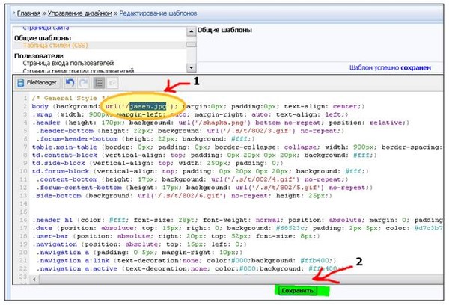Click the Общие шаблоны heading in list
Image resolution: width=449 pixels, height=305 pixels.
[43, 38]
